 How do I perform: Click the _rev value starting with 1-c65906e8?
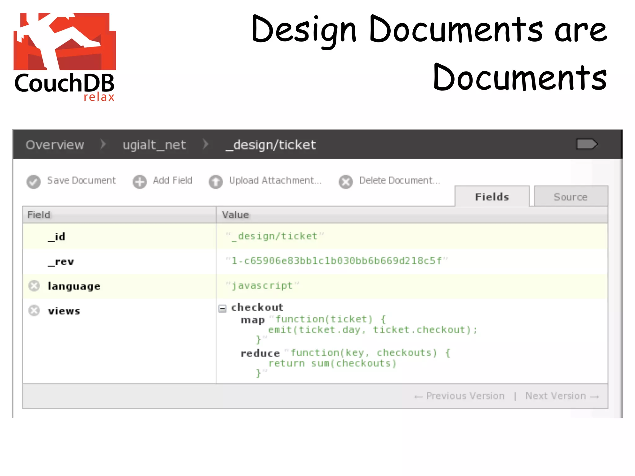tap(337, 261)
